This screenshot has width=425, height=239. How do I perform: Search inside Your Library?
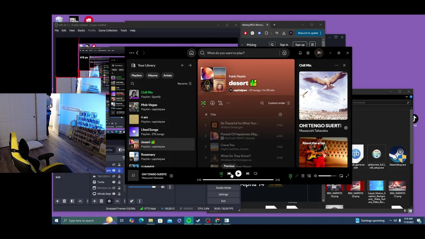[x=132, y=84]
